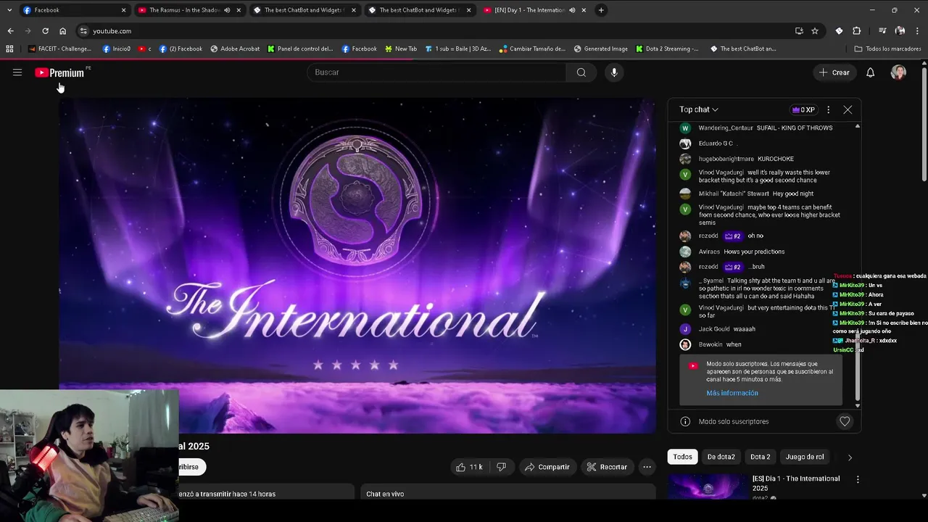
Task: Open the 0 XP crown badge
Action: pyautogui.click(x=803, y=109)
